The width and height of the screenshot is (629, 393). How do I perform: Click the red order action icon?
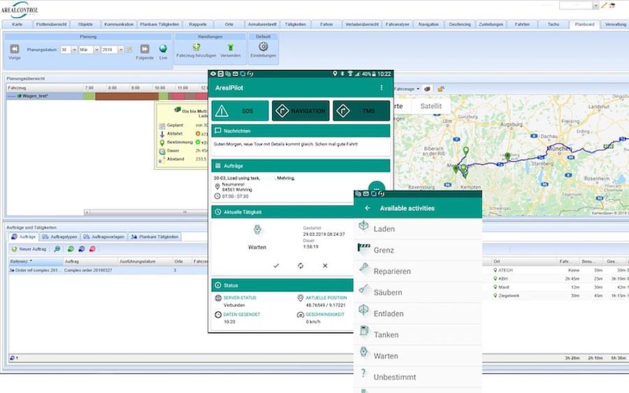(92, 249)
